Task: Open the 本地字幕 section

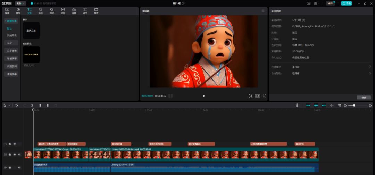Action: click(11, 74)
